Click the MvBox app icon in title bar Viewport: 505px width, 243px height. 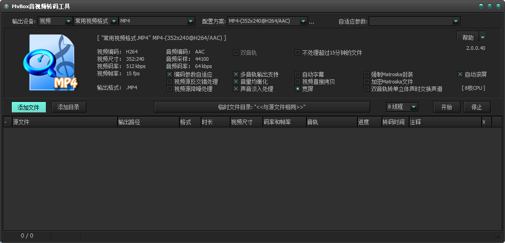[6, 6]
